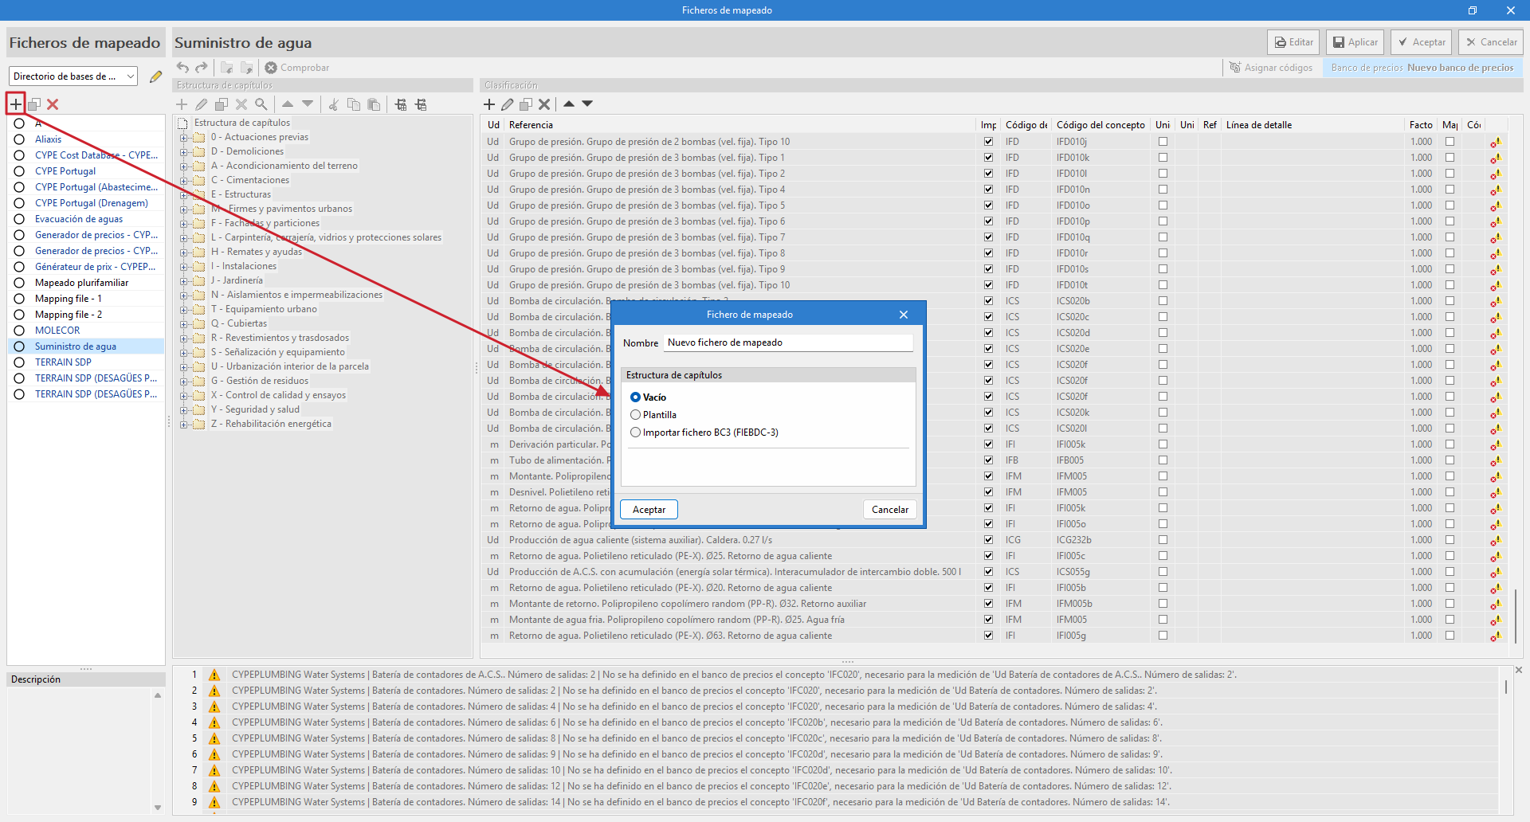1530x822 pixels.
Task: Uncheck the Imp checkbox in the IFD010j row
Action: pyautogui.click(x=988, y=142)
